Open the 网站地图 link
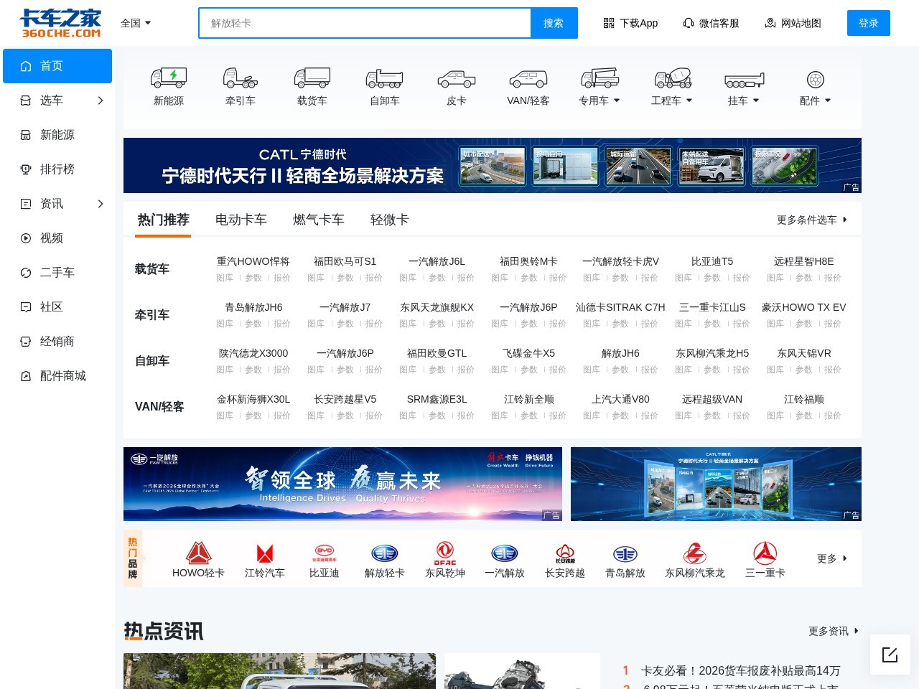Viewport: 919px width, 689px height. point(793,23)
